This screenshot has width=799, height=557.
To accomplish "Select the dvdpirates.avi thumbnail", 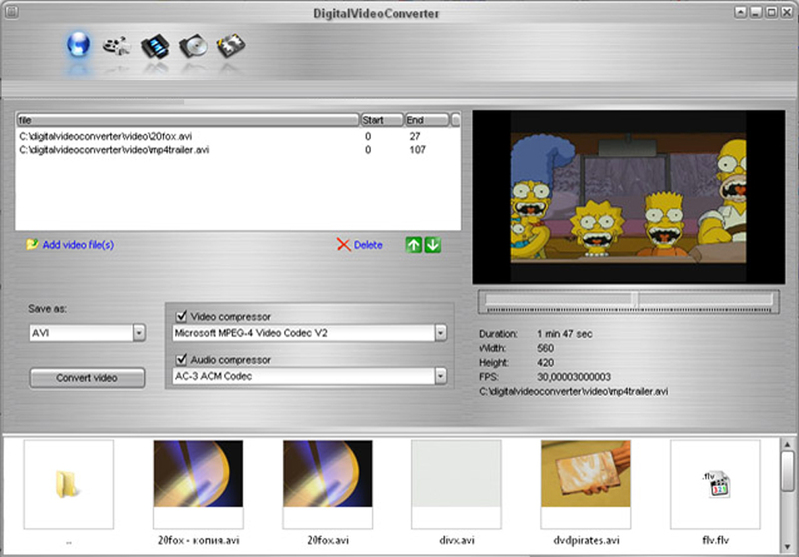I will tap(586, 484).
